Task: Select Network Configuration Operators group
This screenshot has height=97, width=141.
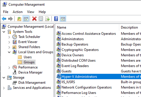Action: (86, 87)
